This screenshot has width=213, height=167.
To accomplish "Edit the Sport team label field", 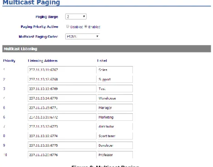I will point(115,136).
